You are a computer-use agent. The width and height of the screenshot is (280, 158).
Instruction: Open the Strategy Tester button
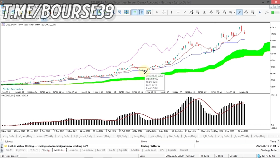[x=269, y=150]
